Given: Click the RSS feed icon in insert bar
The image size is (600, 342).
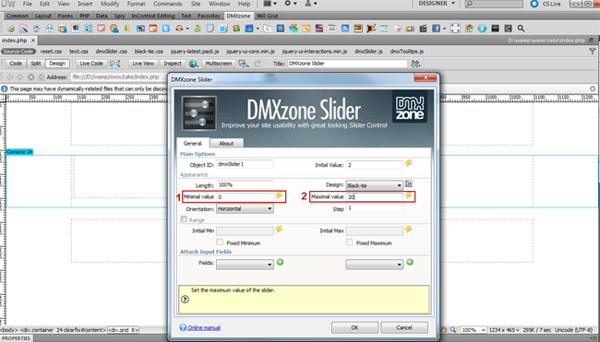Looking at the screenshot, I should (345, 29).
